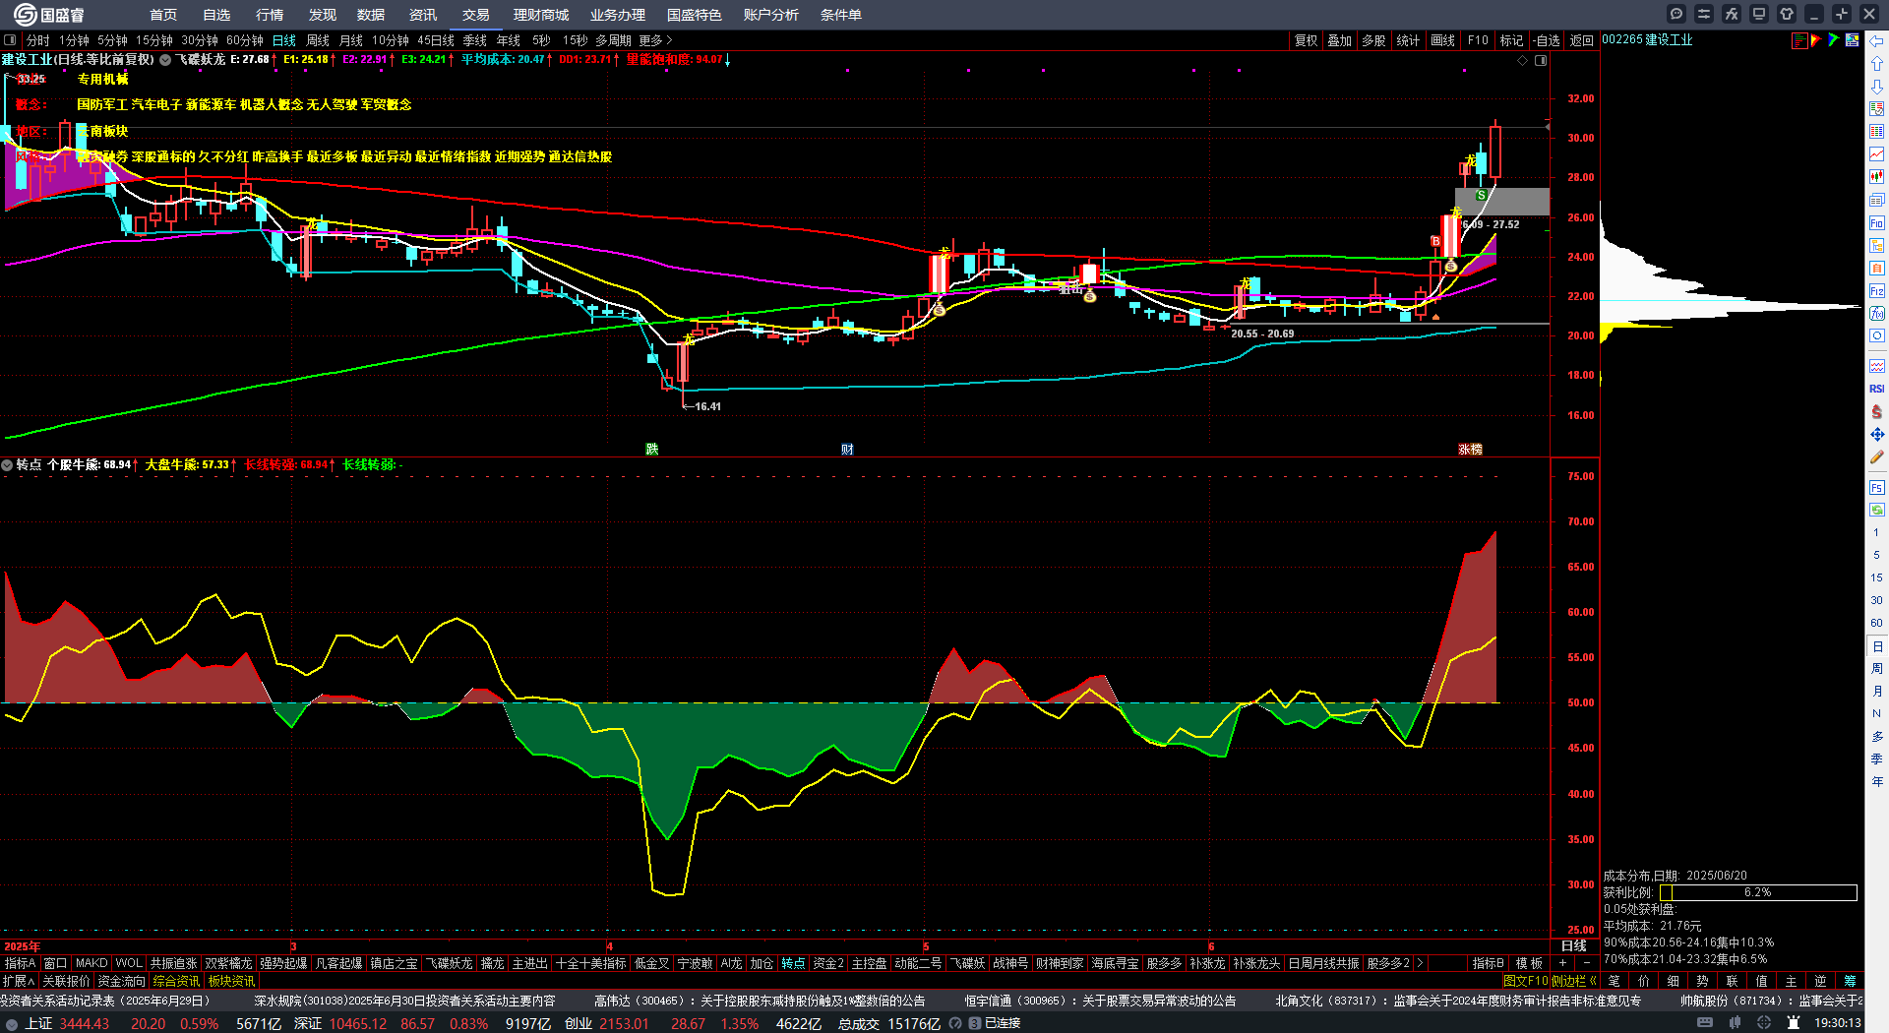Select the 30-day period in sidebar
This screenshot has width=1889, height=1033.
click(x=1877, y=600)
